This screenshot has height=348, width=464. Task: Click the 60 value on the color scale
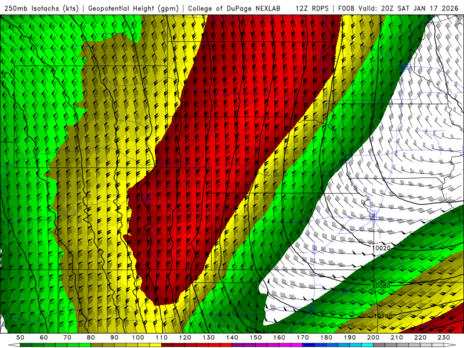point(44,338)
